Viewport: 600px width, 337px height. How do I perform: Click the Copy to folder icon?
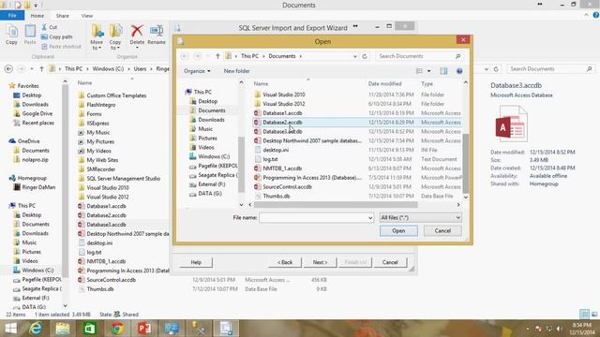click(115, 31)
